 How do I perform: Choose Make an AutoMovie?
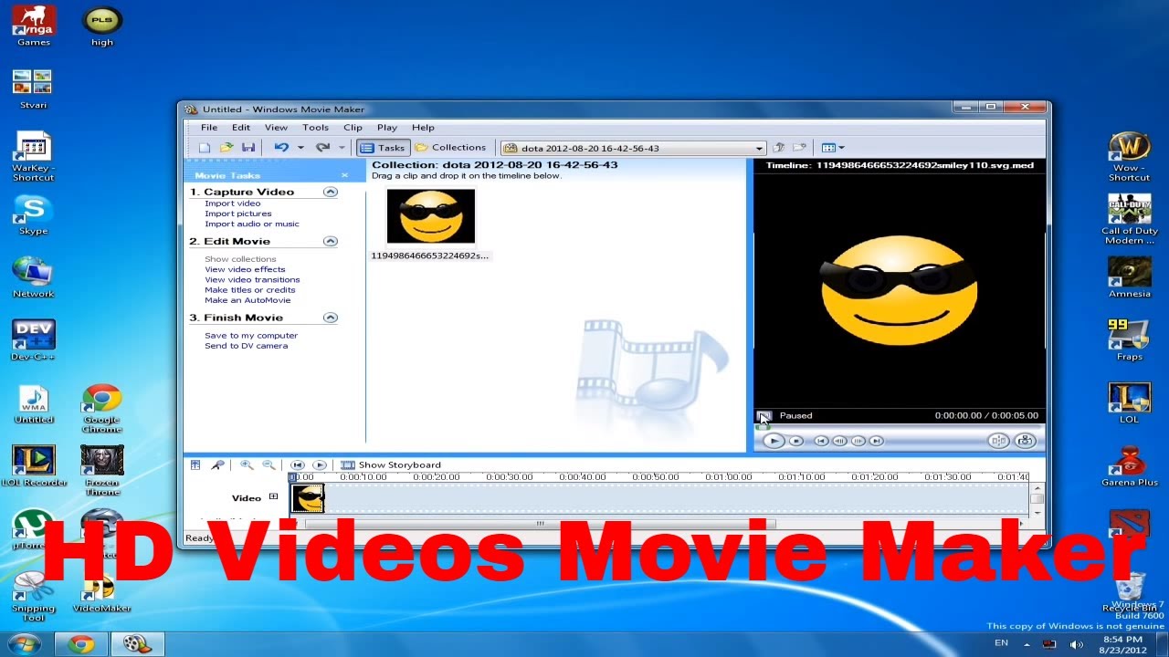coord(247,300)
